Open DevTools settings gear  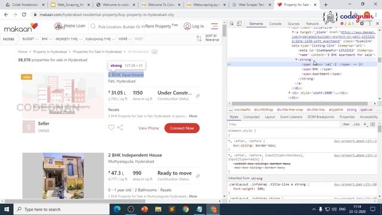coord(362,24)
